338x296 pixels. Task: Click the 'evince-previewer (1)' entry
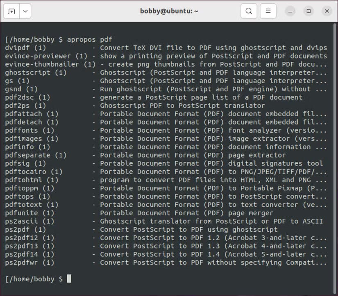coord(46,56)
